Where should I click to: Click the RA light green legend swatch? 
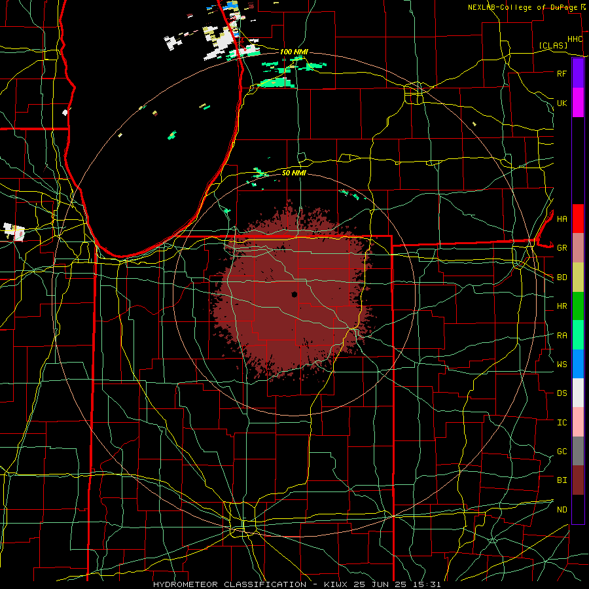click(x=578, y=335)
